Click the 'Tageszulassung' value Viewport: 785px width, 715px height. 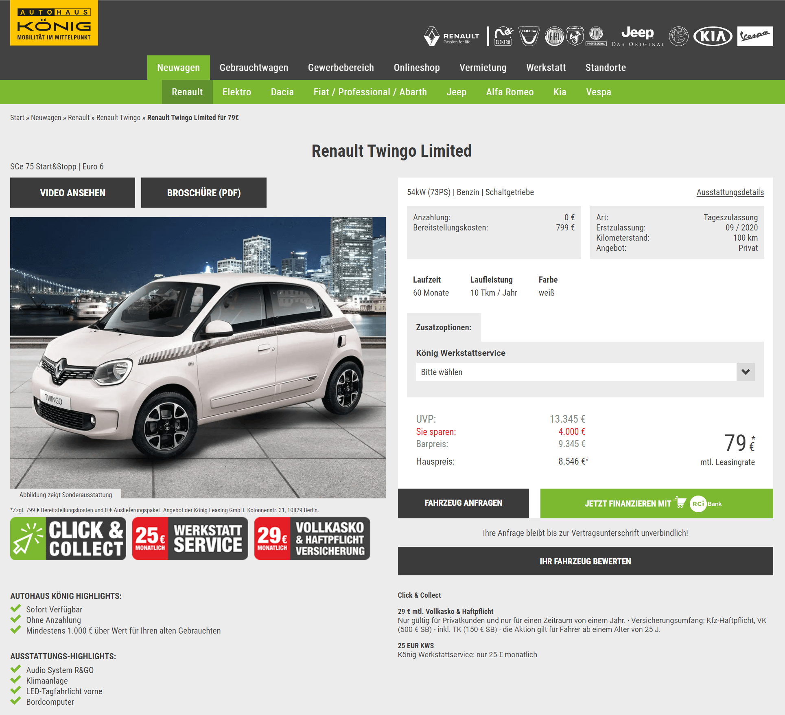730,217
